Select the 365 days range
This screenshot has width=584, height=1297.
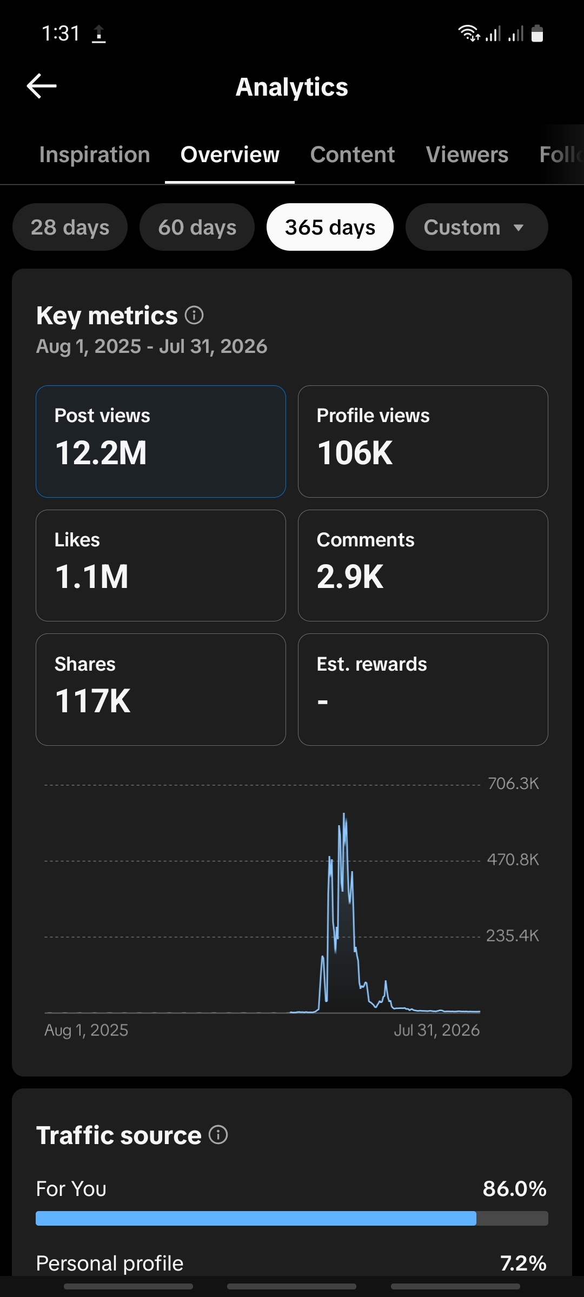point(330,227)
